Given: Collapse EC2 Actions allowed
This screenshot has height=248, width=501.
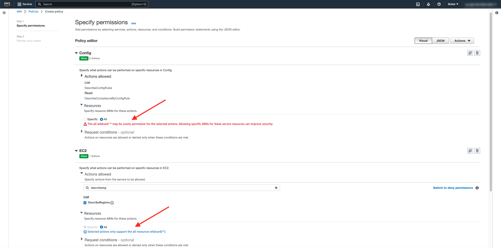Looking at the screenshot, I should pos(81,173).
